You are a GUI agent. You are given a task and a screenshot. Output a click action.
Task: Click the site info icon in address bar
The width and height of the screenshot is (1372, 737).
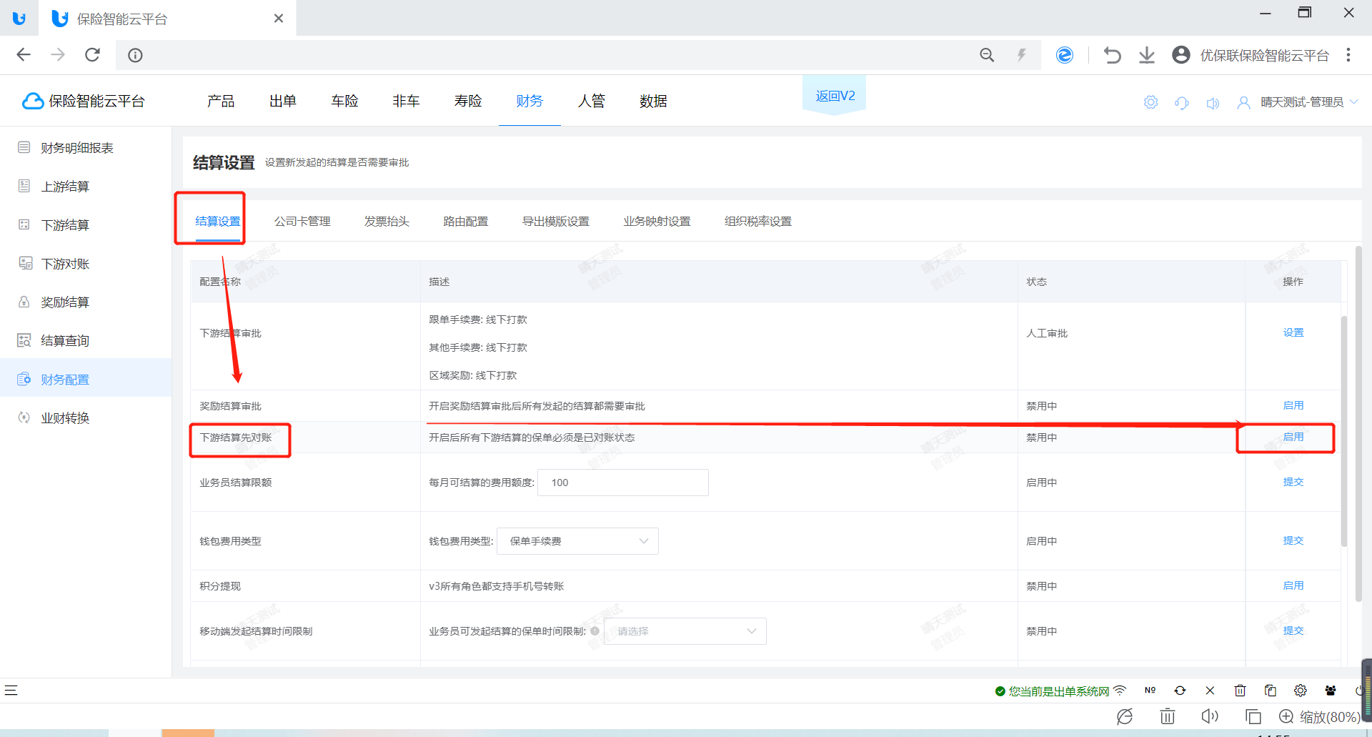coord(135,55)
